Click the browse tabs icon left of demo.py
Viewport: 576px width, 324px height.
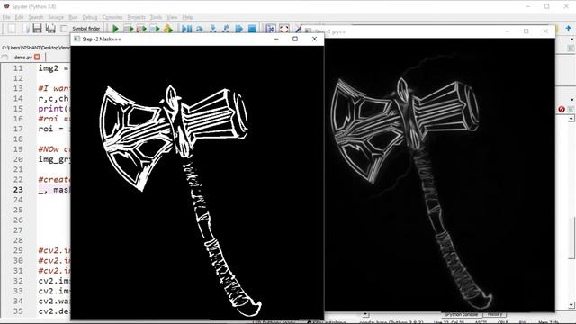[x=4, y=58]
